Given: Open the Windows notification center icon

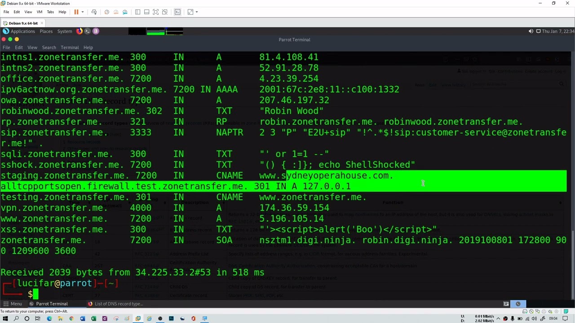Looking at the screenshot, I should point(565,319).
